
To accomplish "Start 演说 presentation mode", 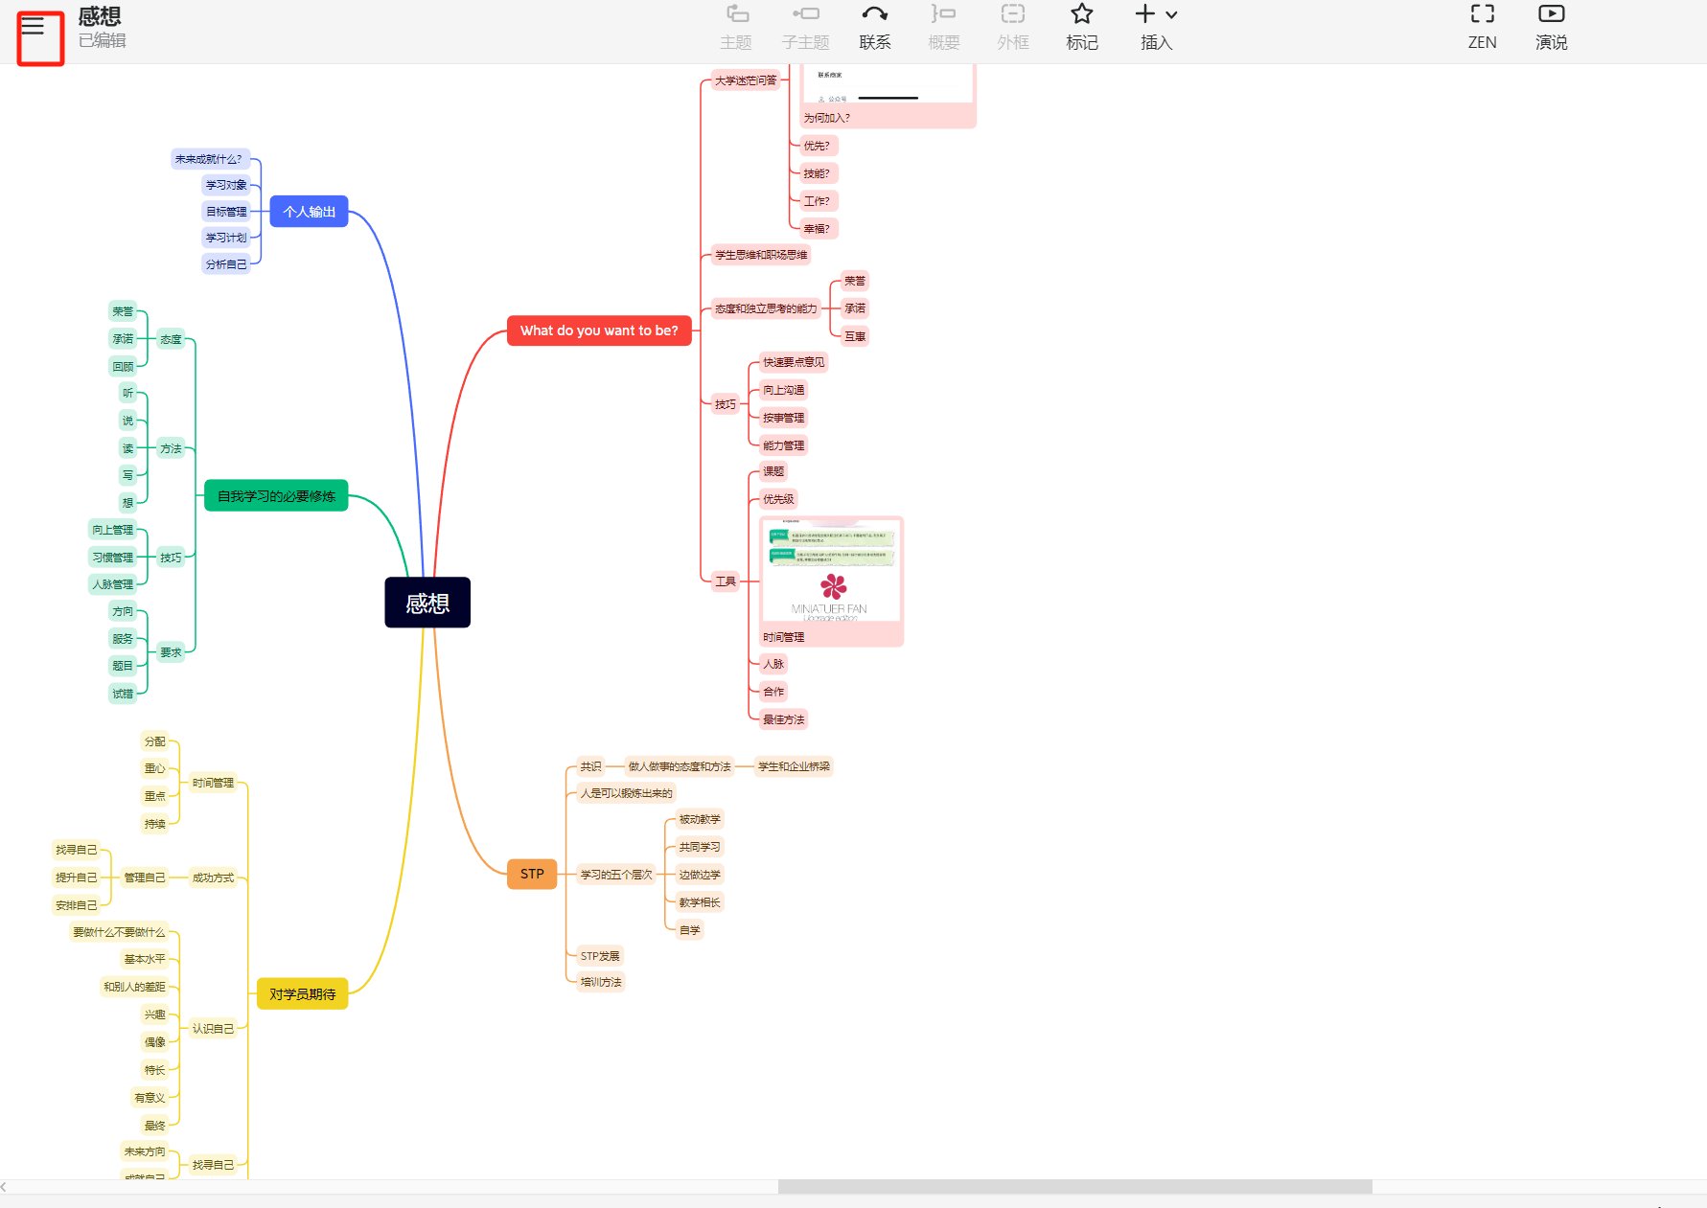I will point(1551,28).
